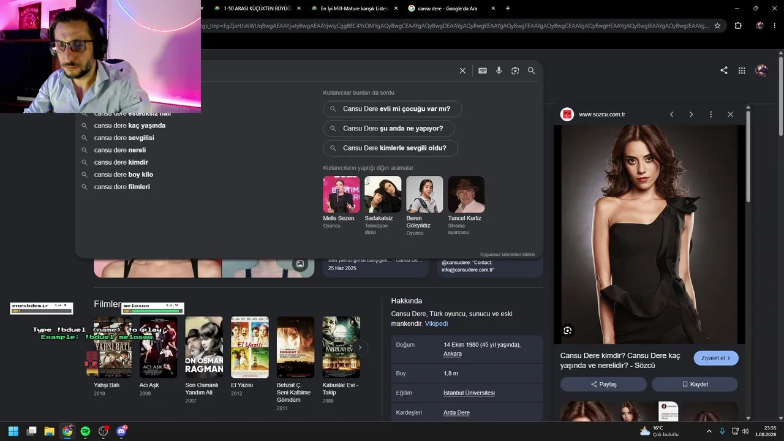Open the Son Osmanlı Yandım Ali film poster
The width and height of the screenshot is (784, 441).
pyautogui.click(x=204, y=347)
